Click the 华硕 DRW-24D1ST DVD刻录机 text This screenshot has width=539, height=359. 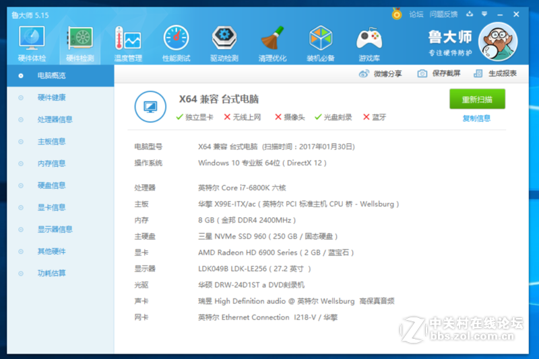[251, 285]
